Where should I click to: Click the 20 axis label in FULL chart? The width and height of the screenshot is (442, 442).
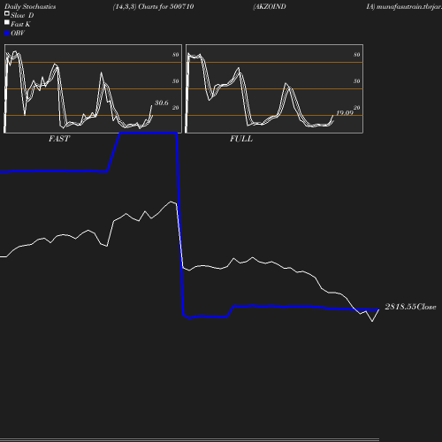357,108
